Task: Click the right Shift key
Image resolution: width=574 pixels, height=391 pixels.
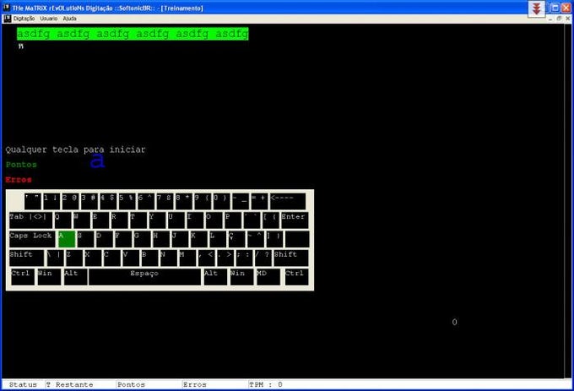Action: pos(291,258)
